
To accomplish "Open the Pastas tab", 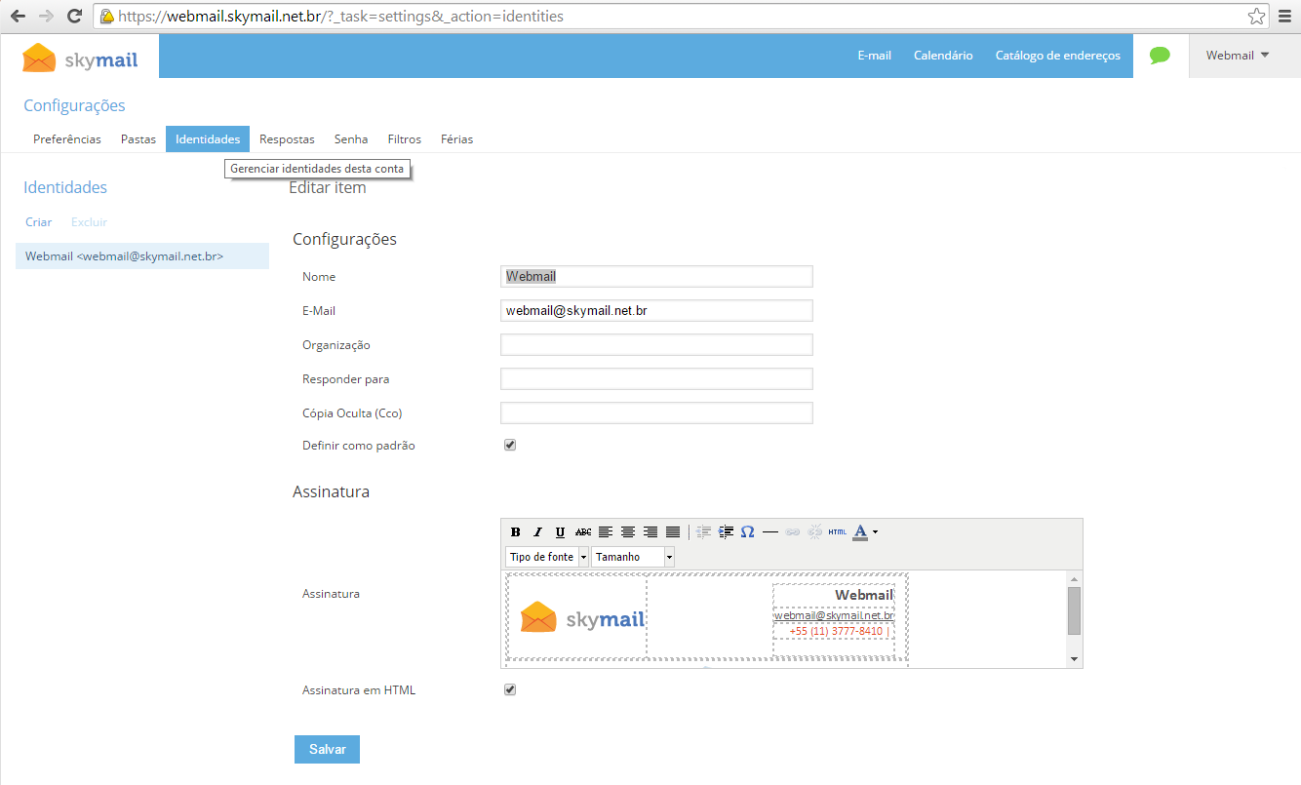I will point(138,139).
